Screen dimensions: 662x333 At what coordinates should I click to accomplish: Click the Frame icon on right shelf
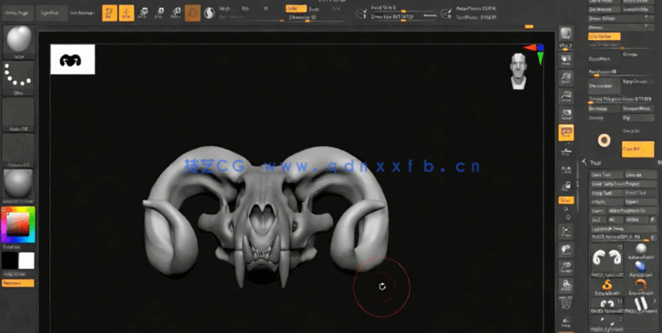coord(566,231)
